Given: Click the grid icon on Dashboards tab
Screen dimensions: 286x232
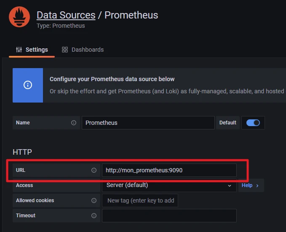Looking at the screenshot, I should (65, 50).
